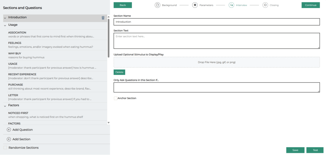This screenshot has height=158, width=326.
Task: Go to the Parameters step label
Action: (x=206, y=5)
